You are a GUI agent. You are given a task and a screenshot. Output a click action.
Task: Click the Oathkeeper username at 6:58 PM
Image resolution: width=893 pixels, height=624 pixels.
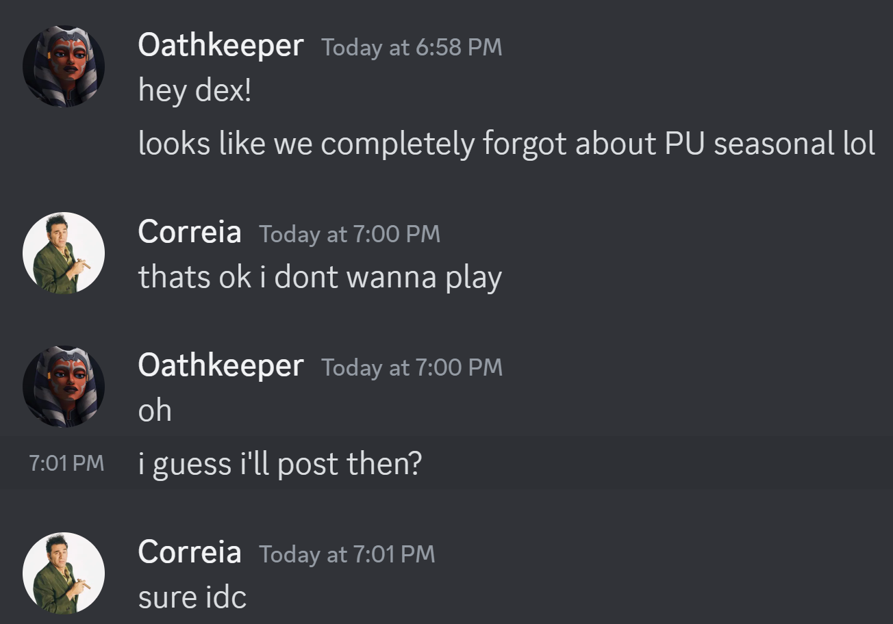(x=221, y=46)
